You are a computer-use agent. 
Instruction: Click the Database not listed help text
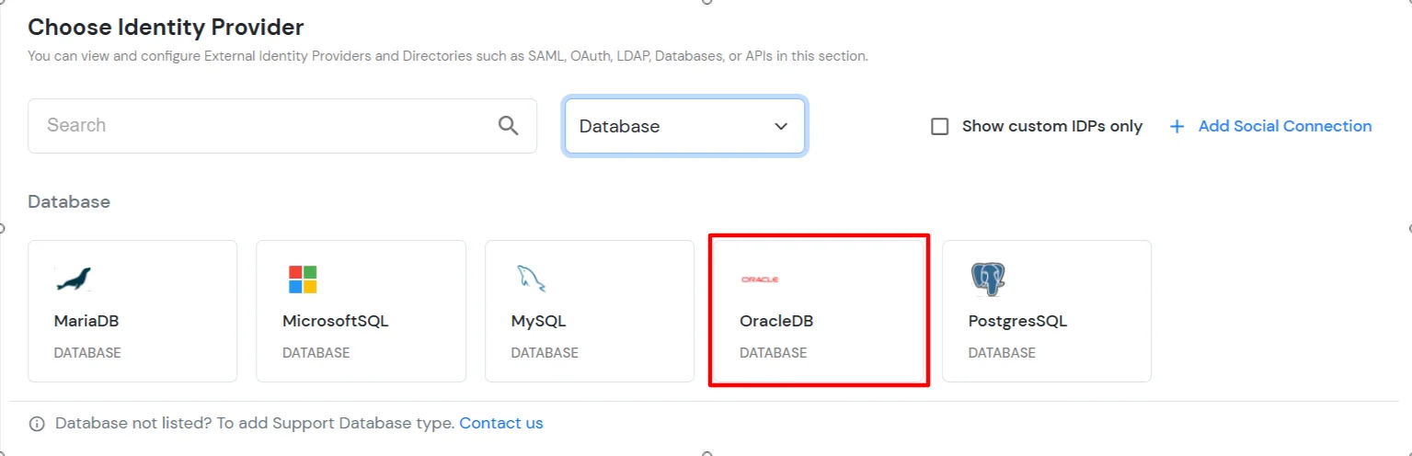tap(255, 423)
